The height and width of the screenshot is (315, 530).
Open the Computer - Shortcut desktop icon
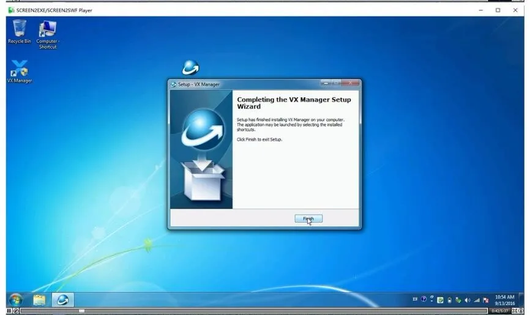tap(48, 35)
